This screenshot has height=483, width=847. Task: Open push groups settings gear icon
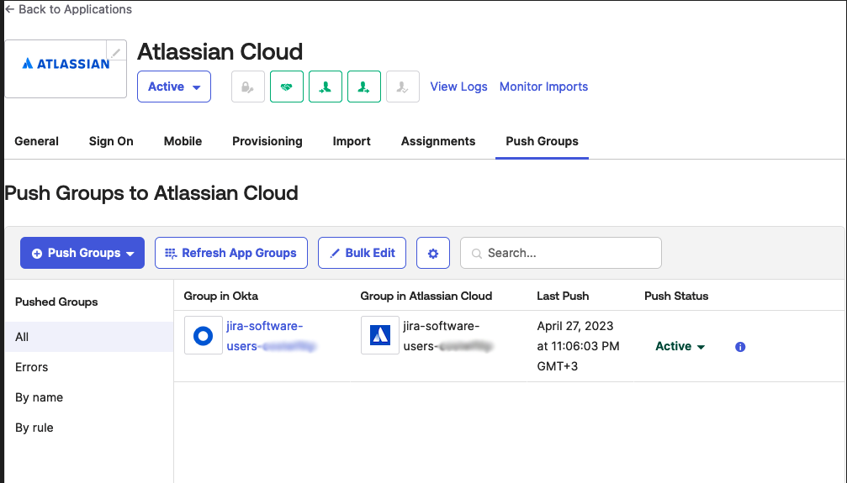point(433,253)
